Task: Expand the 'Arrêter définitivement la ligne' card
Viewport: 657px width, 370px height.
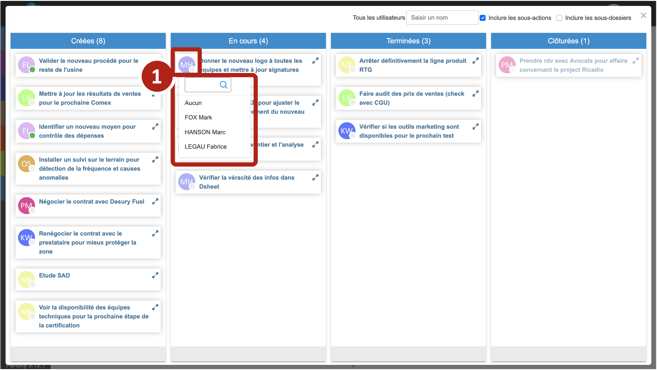Action: point(475,61)
